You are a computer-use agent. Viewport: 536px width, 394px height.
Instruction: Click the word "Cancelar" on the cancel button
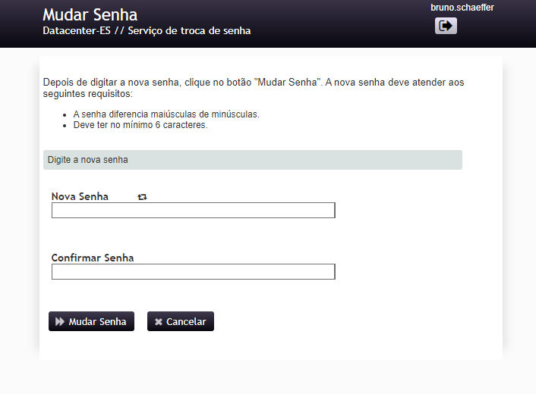point(186,321)
